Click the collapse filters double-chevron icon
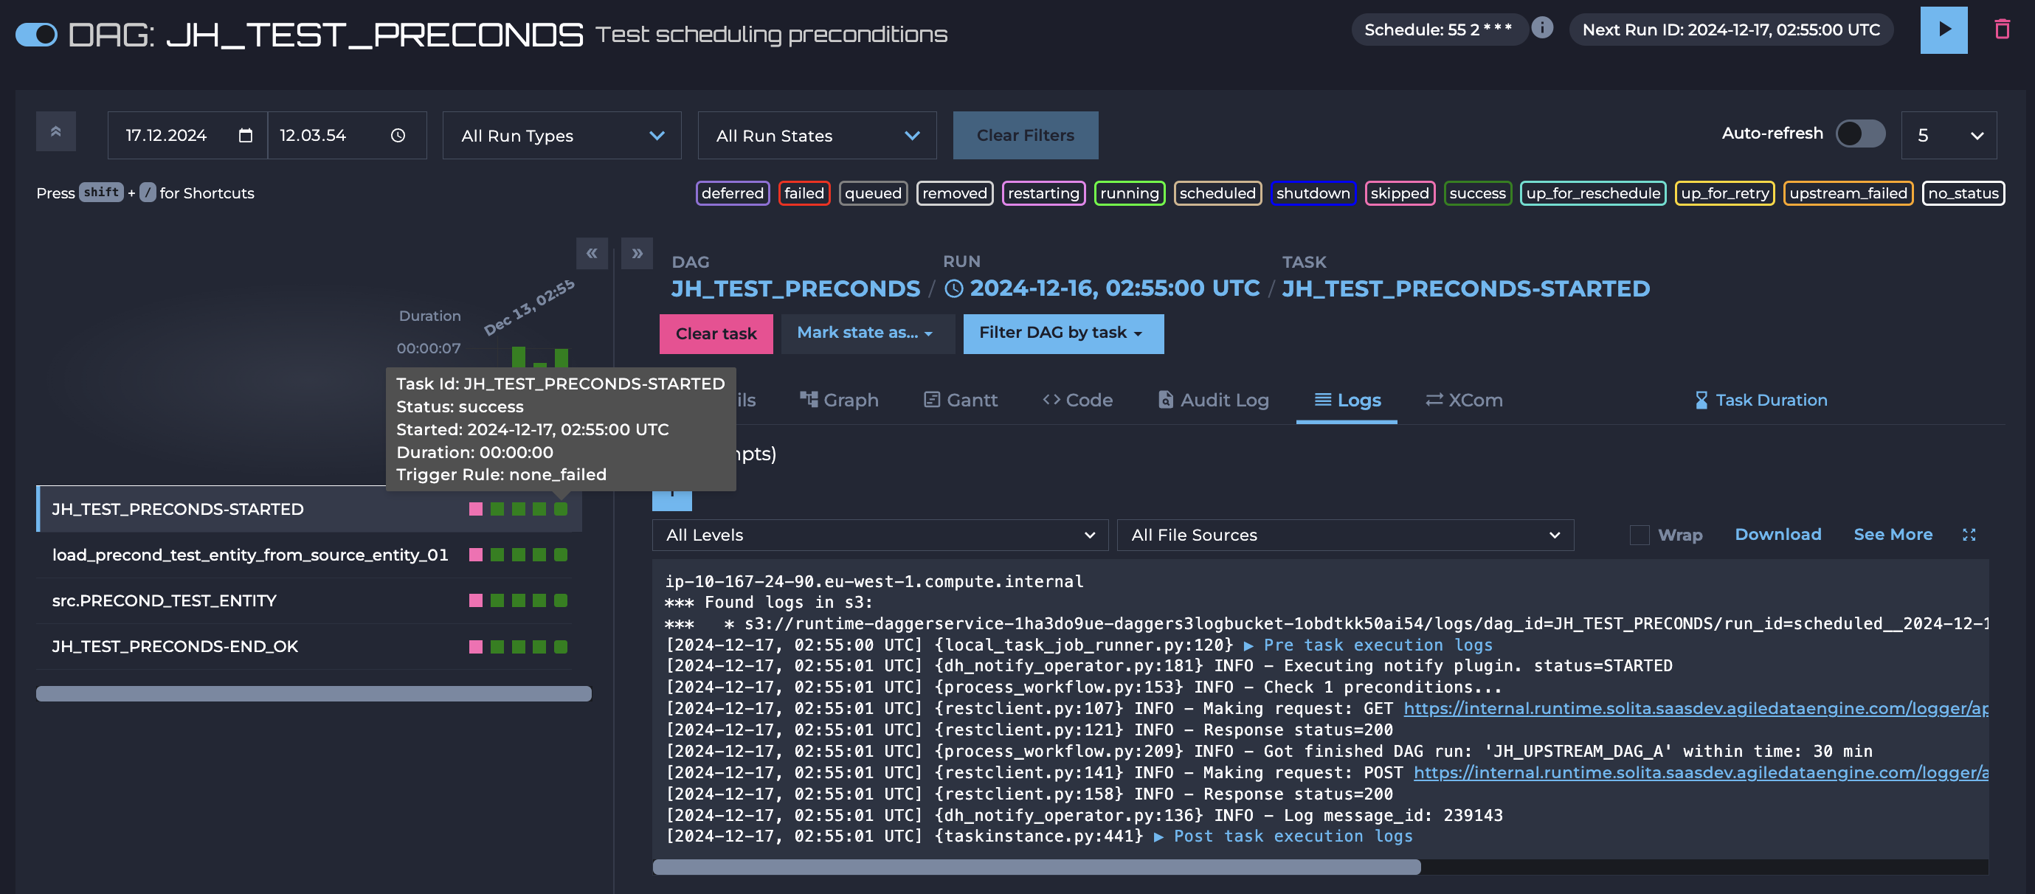Image resolution: width=2035 pixels, height=894 pixels. coord(56,132)
